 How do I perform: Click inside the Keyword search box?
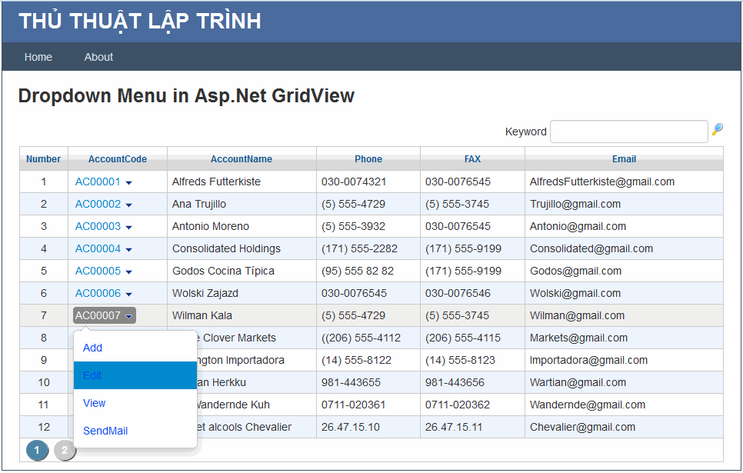pos(628,131)
